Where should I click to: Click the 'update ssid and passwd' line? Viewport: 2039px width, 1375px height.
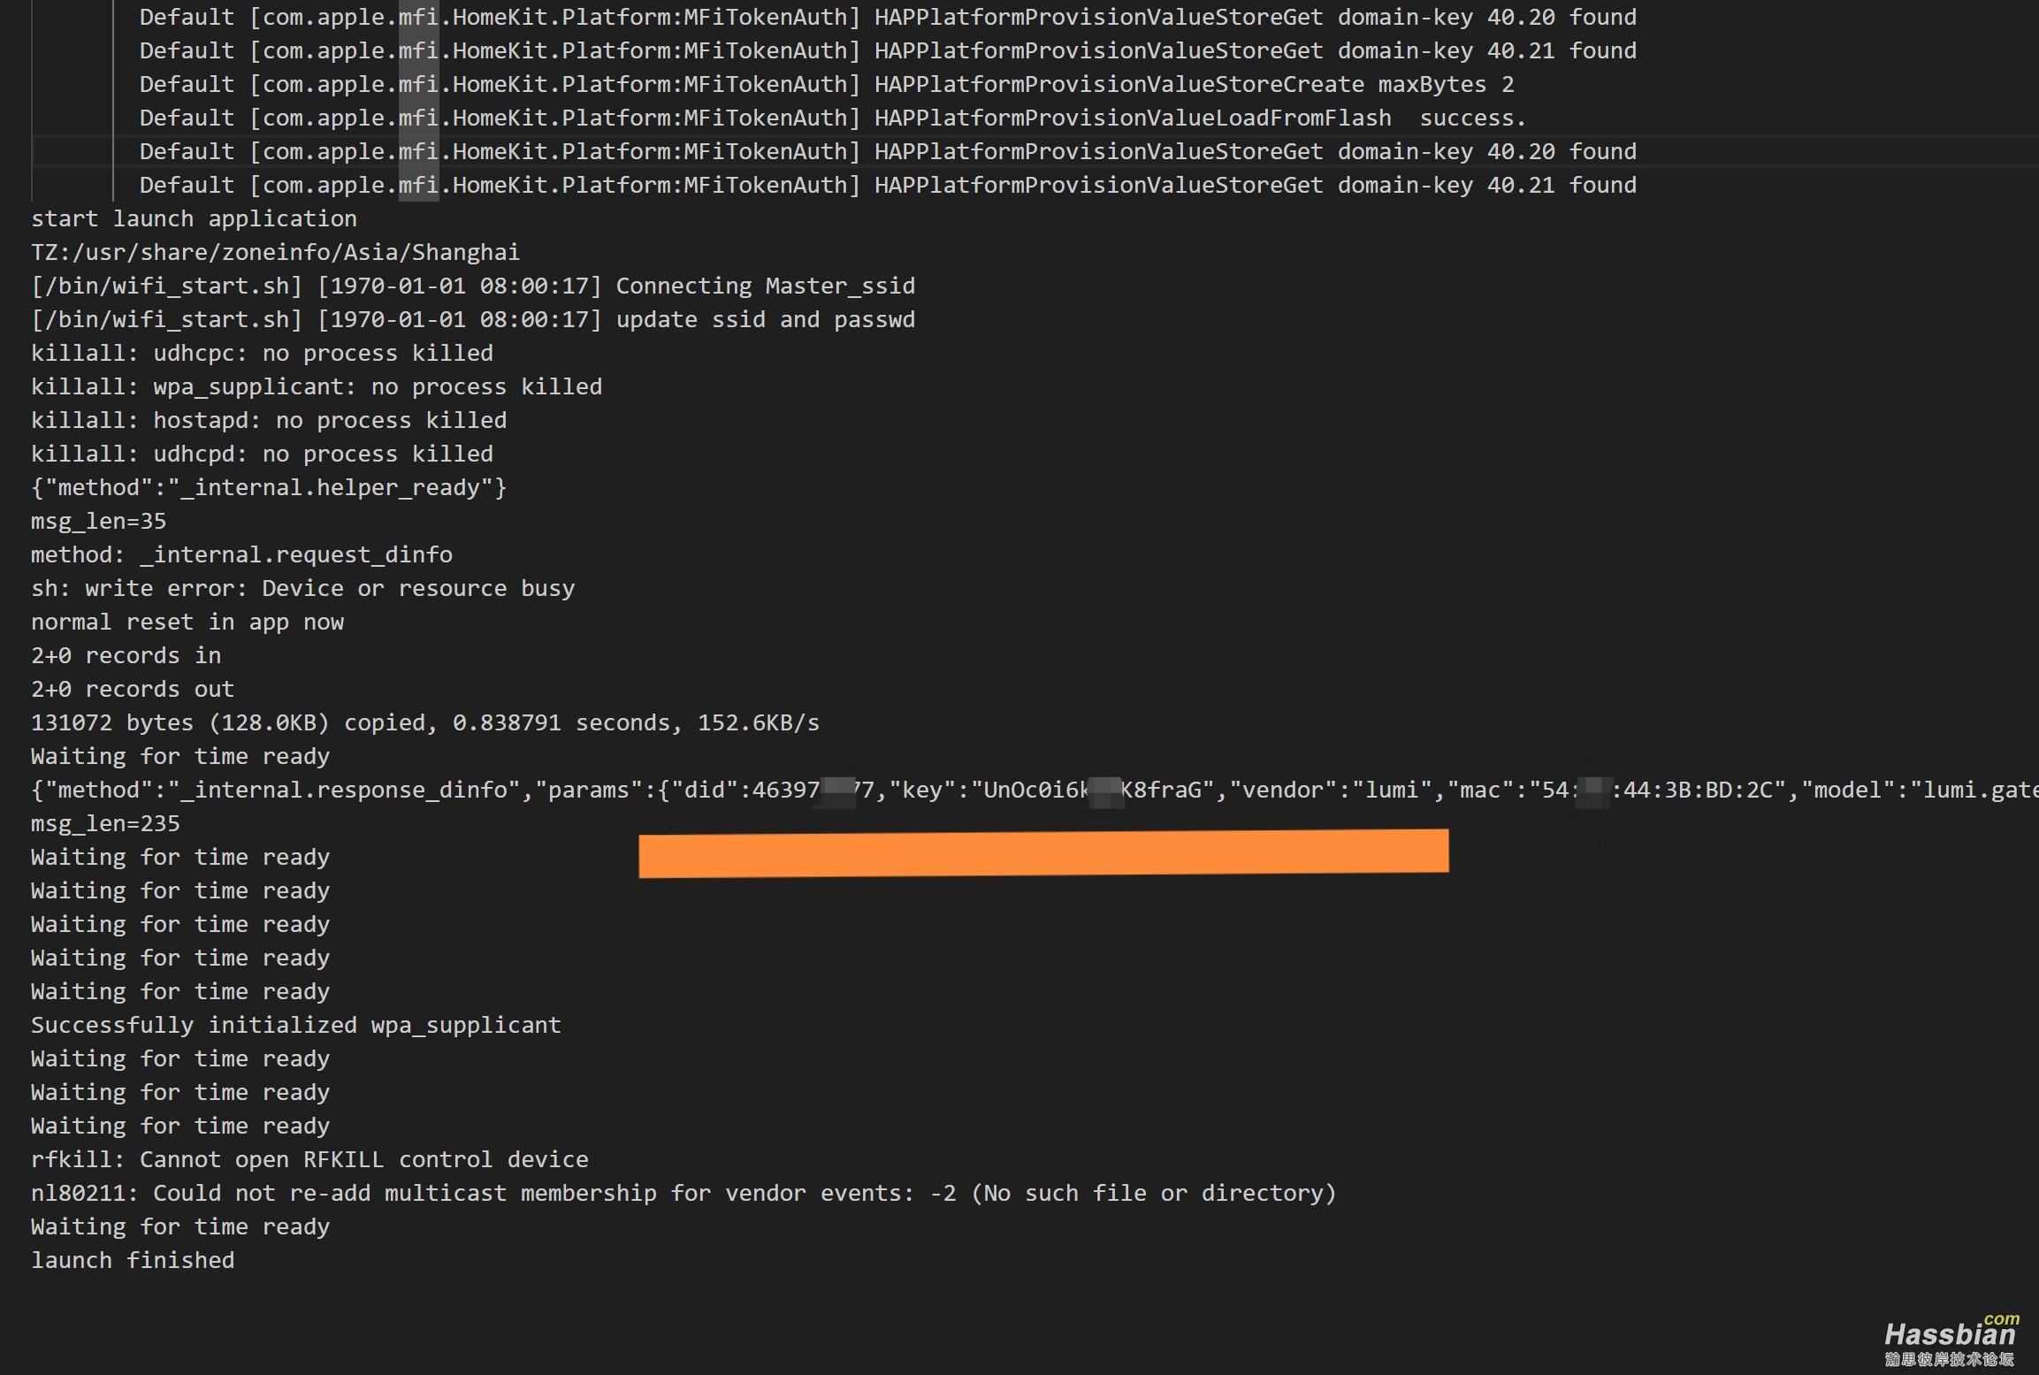[473, 319]
